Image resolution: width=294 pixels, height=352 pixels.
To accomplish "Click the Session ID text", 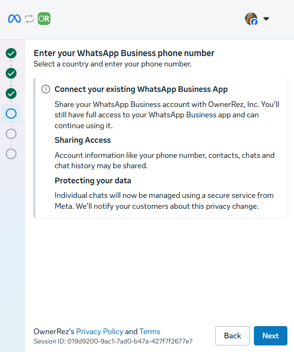I will pyautogui.click(x=113, y=341).
